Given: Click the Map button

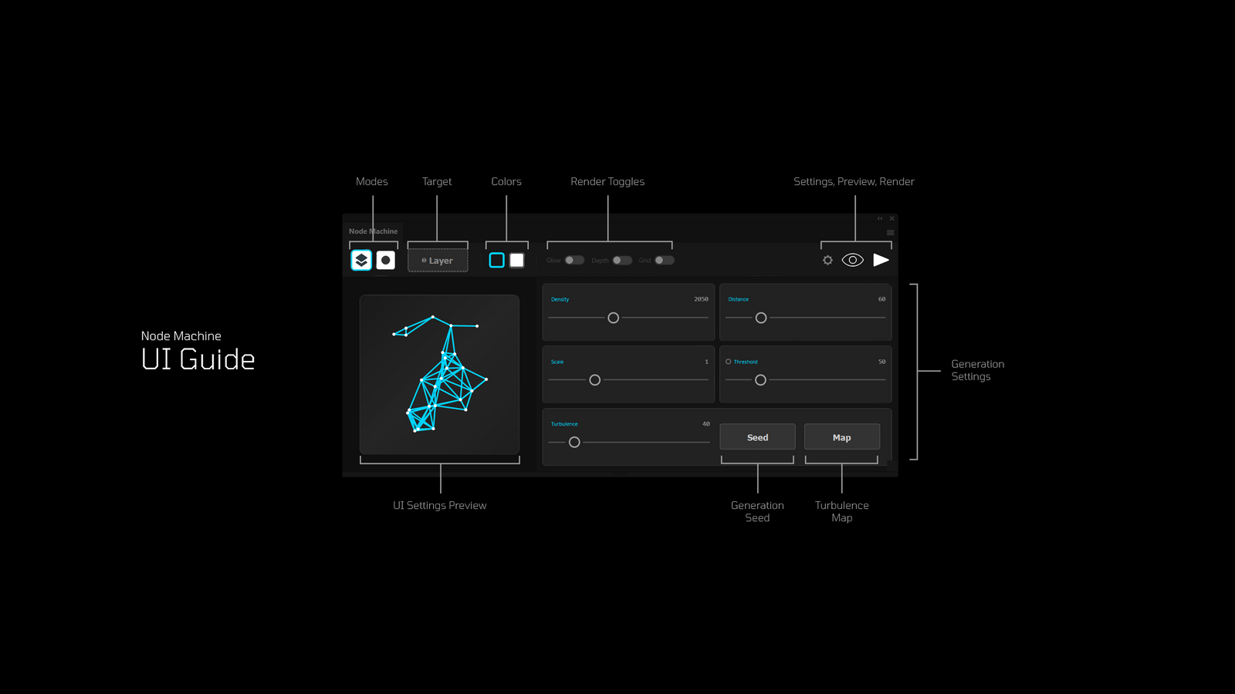Looking at the screenshot, I should point(841,437).
